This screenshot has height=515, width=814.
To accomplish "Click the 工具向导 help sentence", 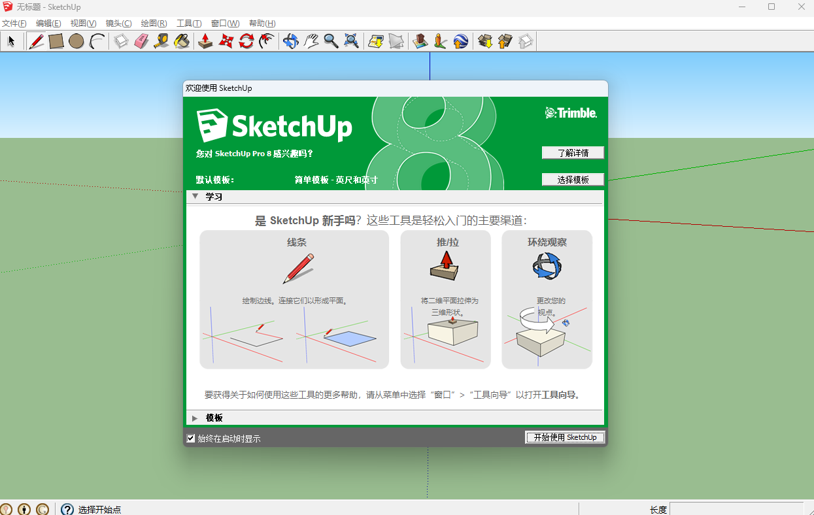I will (392, 395).
